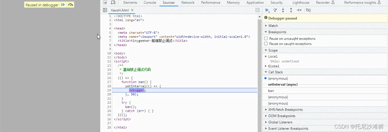Open the Performance tab

click(211, 3)
